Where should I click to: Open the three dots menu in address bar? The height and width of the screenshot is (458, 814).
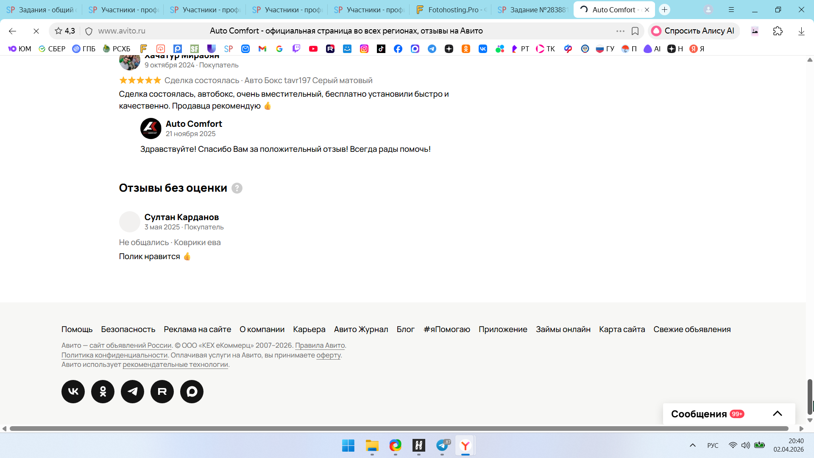click(x=620, y=31)
